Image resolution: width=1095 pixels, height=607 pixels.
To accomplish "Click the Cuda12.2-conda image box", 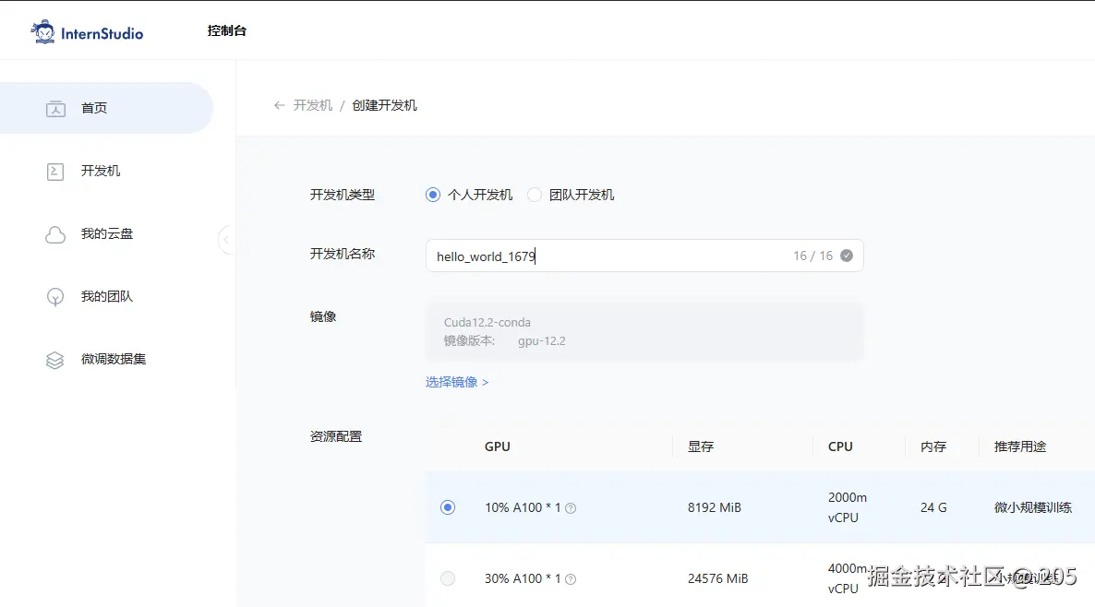I will (x=644, y=331).
